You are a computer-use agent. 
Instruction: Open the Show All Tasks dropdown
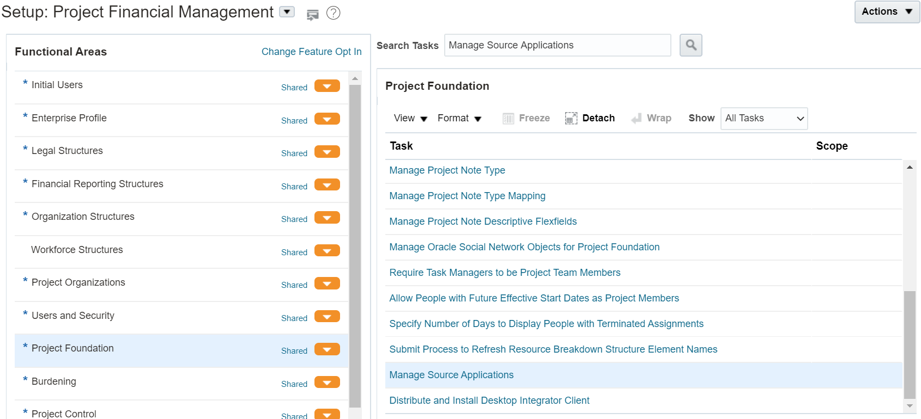[x=764, y=118]
